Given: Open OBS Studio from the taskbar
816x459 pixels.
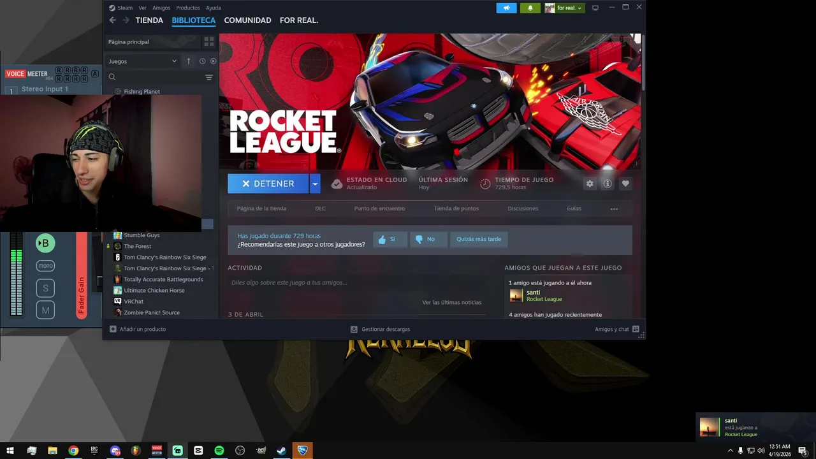Looking at the screenshot, I should point(240,450).
